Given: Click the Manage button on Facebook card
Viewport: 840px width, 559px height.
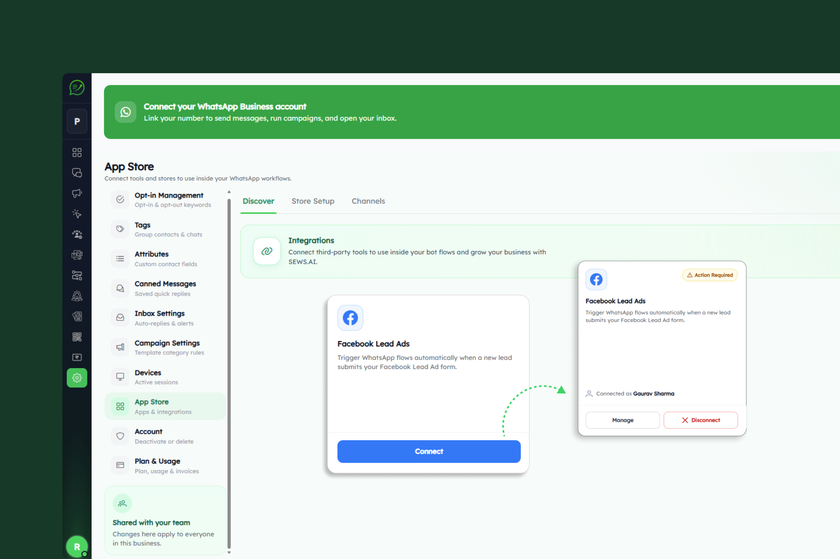Looking at the screenshot, I should [x=622, y=420].
